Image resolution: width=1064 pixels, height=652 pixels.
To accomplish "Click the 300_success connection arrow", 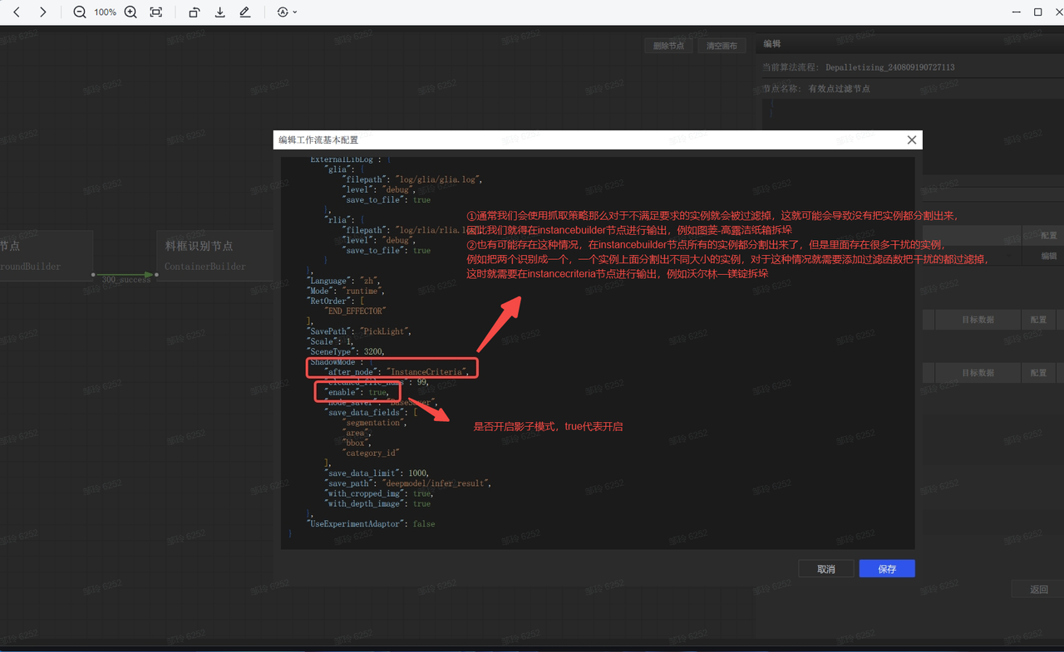I will click(x=126, y=275).
